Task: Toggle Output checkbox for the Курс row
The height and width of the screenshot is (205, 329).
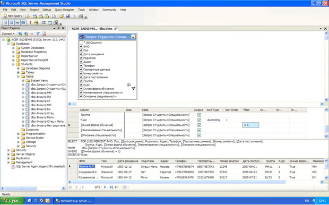Action: 199,120
